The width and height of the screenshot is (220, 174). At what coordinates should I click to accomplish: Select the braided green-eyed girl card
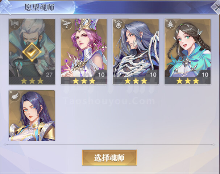click(188, 51)
